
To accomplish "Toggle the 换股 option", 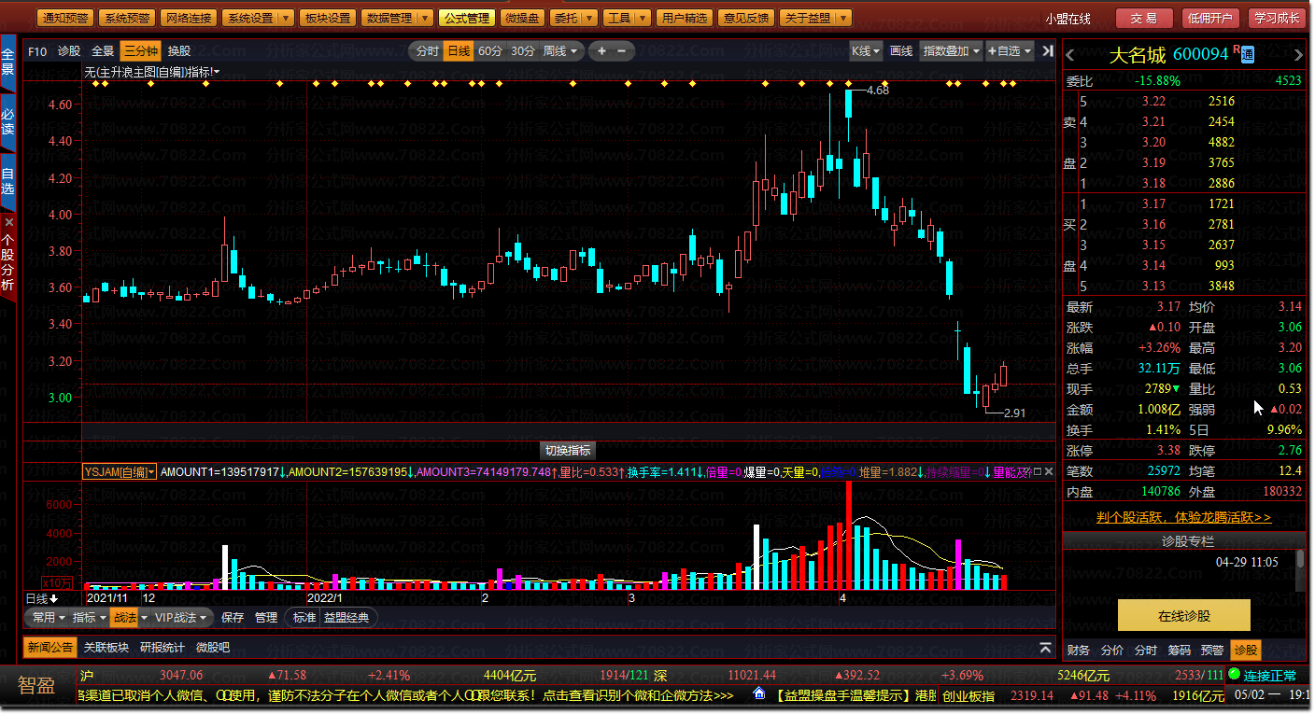I will pyautogui.click(x=179, y=51).
